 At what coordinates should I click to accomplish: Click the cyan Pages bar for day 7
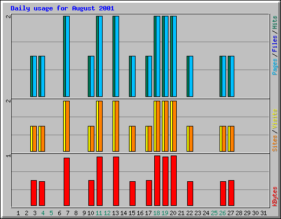68,56
